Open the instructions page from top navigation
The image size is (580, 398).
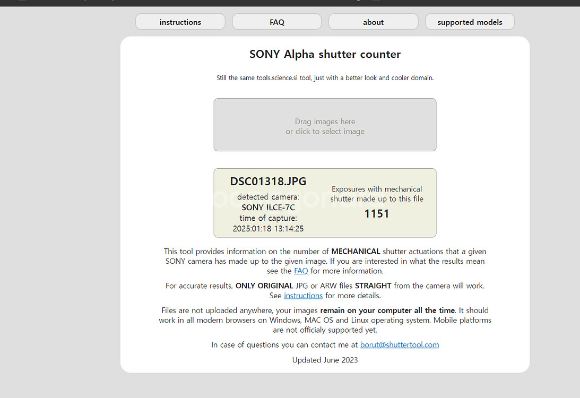180,22
